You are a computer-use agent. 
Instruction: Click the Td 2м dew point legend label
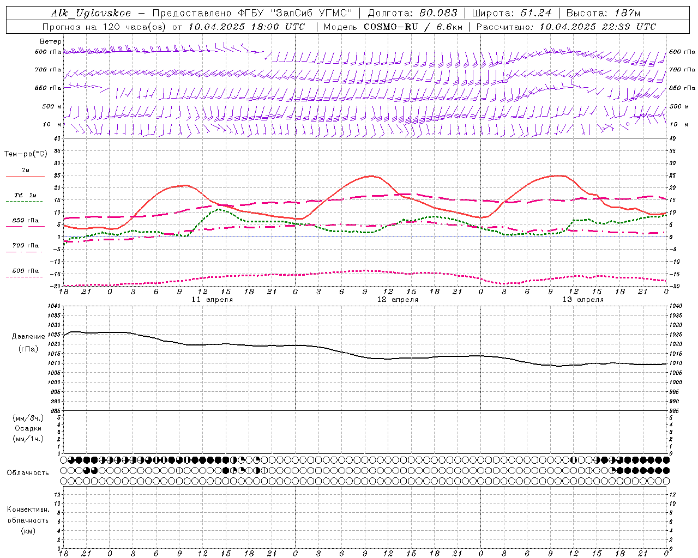click(26, 195)
